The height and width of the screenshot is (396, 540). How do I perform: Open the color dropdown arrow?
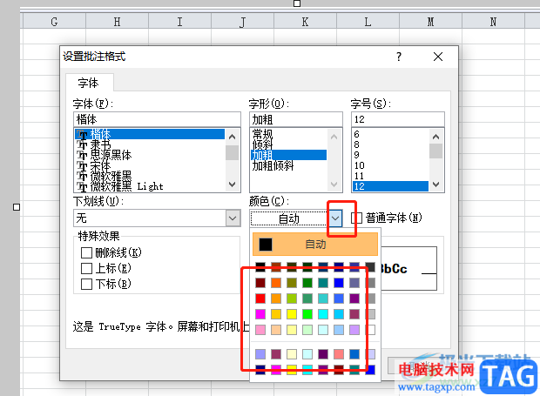coord(335,218)
